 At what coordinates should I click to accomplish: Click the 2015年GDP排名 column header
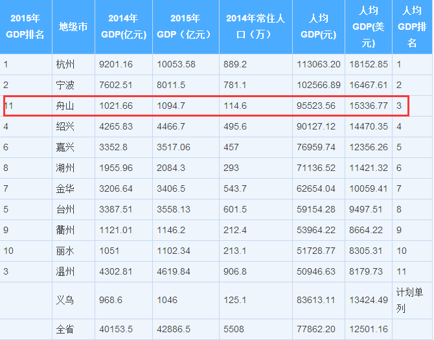[25, 27]
